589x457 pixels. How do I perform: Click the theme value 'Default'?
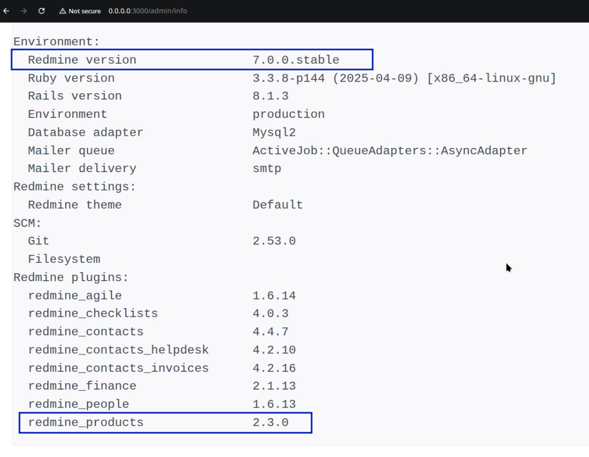coord(277,205)
